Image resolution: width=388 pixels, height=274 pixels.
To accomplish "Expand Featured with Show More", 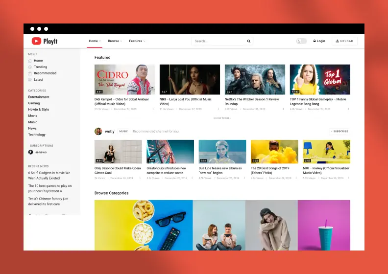I will (x=222, y=118).
